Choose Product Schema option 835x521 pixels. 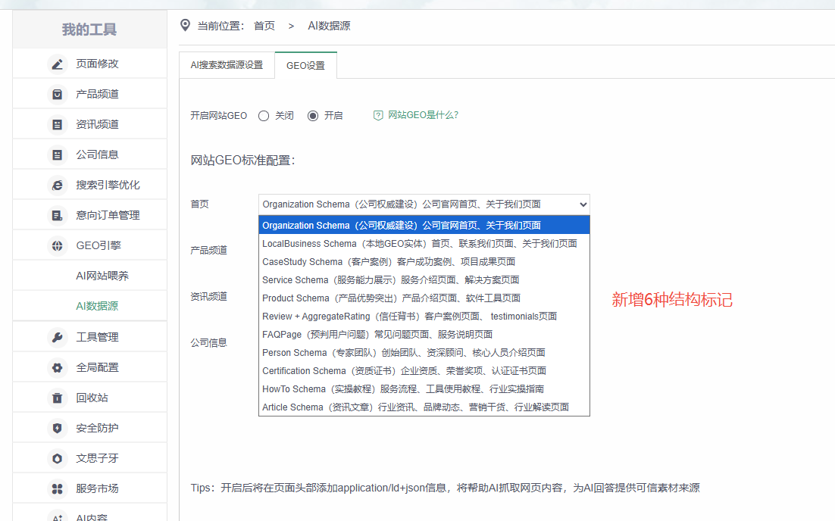424,298
